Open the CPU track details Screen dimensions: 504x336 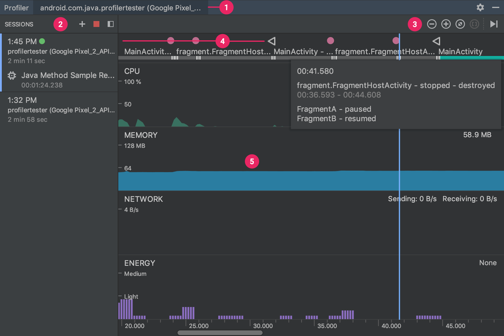pyautogui.click(x=132, y=71)
